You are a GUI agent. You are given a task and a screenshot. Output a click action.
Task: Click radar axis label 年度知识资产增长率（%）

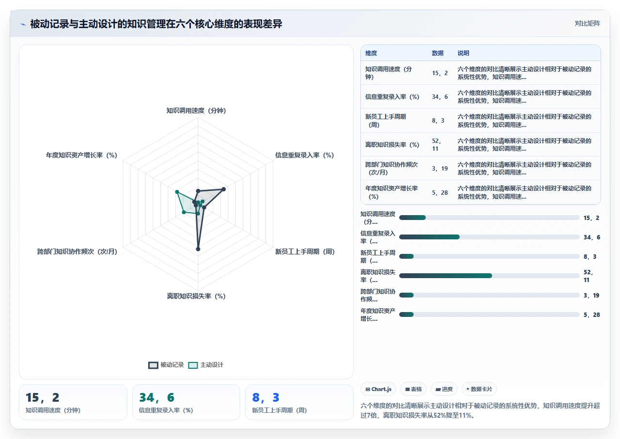coord(82,155)
